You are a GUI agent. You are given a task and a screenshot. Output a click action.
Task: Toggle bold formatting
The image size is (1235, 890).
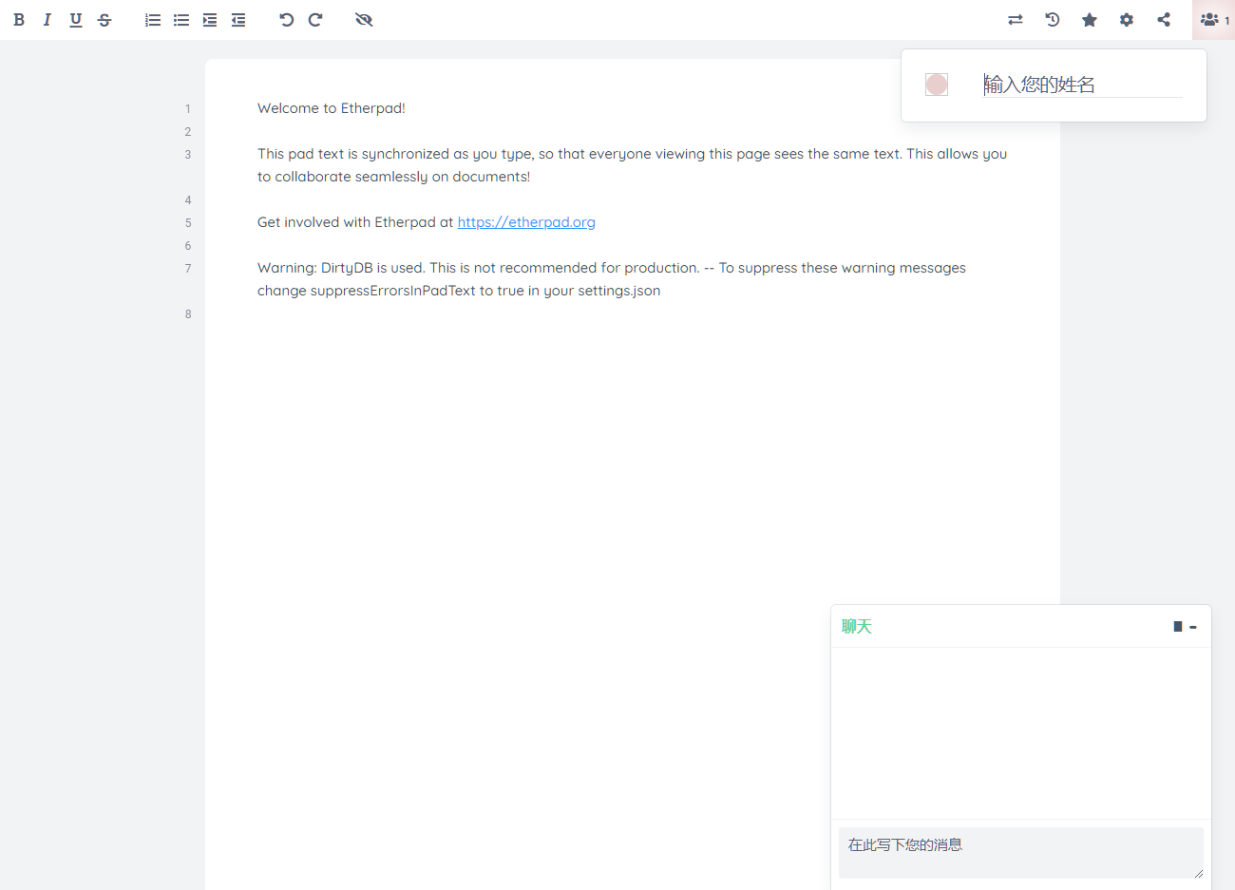coord(19,20)
